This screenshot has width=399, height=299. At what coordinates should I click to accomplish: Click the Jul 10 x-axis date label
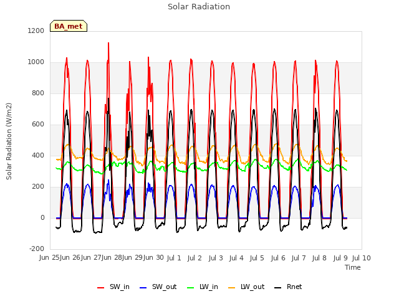362,259
